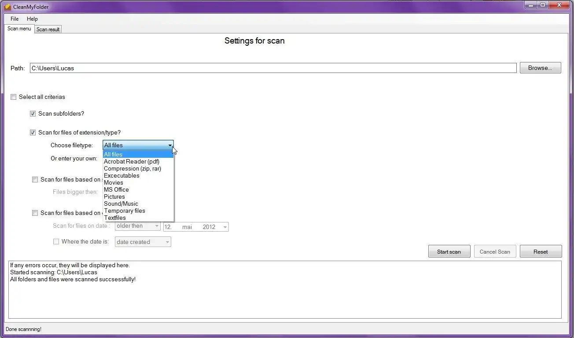Open the File menu
This screenshot has height=338, width=574.
point(15,19)
